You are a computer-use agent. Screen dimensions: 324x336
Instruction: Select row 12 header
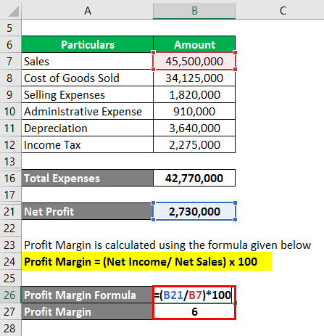coord(10,144)
